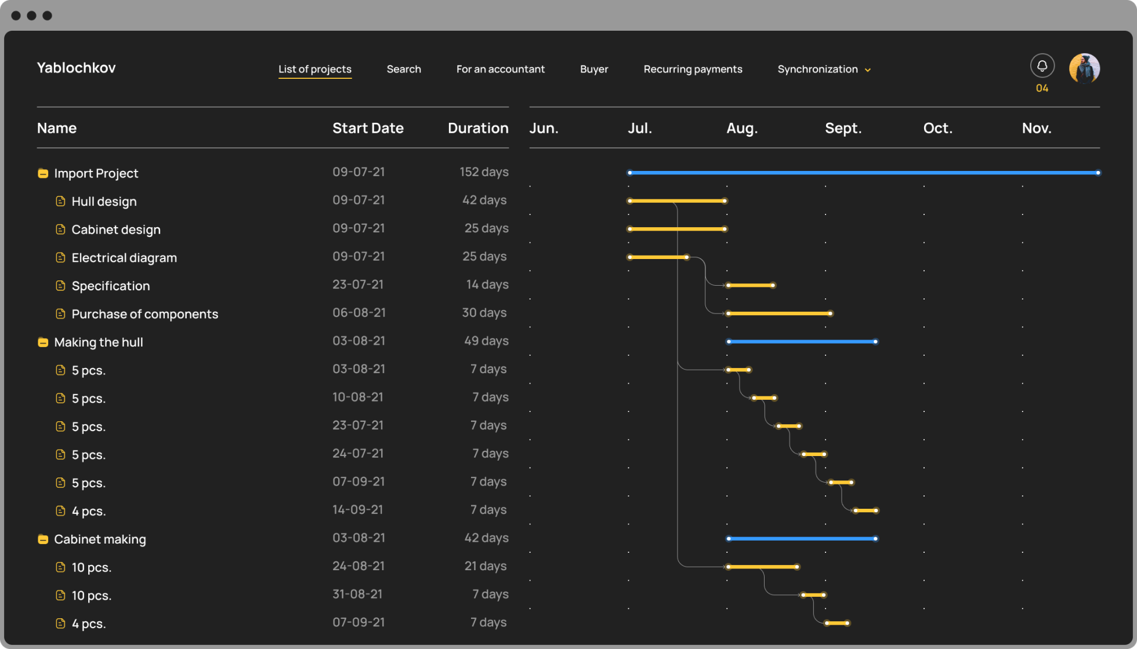This screenshot has width=1137, height=649.
Task: Open the Synchronization dropdown menu
Action: (824, 69)
